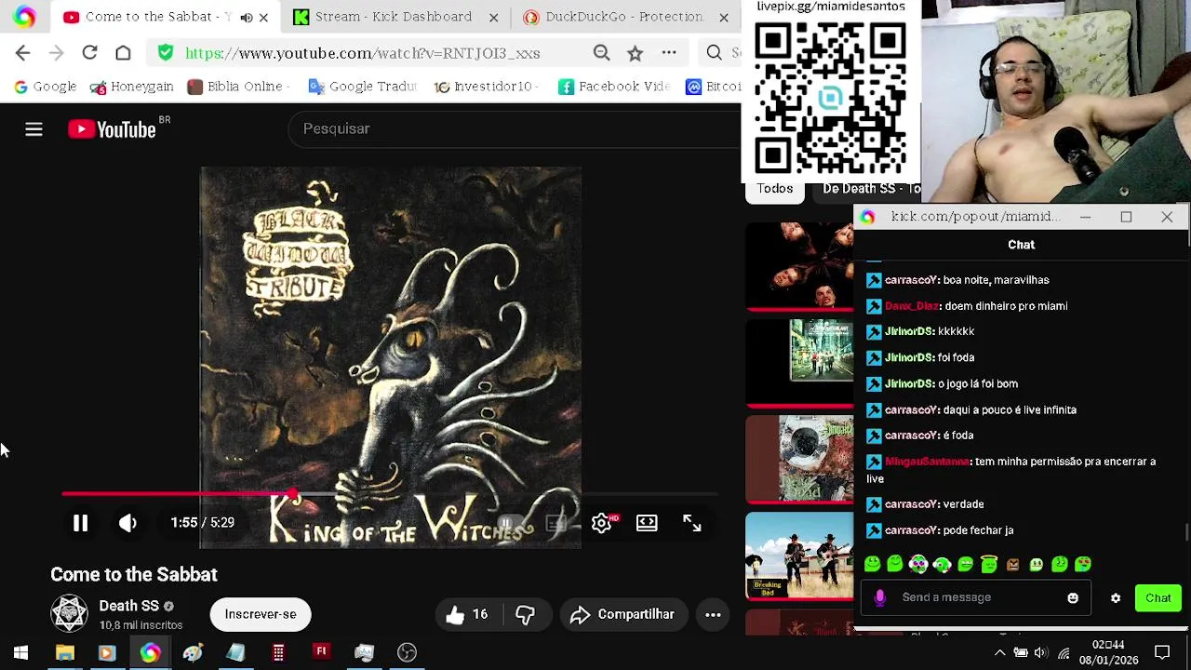1191x670 pixels.
Task: Open the browser home page button
Action: [123, 53]
